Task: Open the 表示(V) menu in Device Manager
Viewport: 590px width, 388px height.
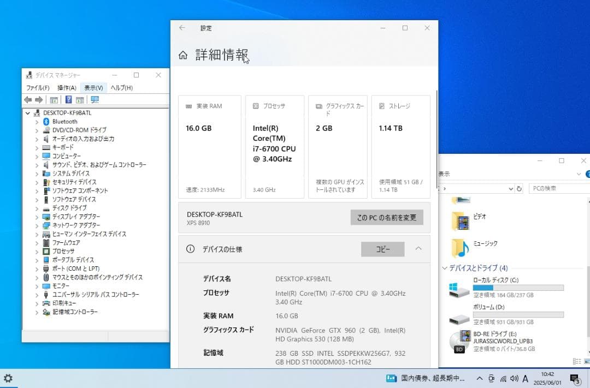Action: tap(93, 87)
